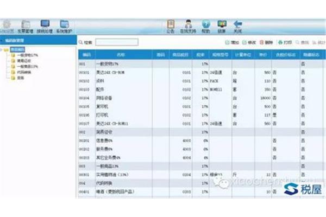This screenshot has height=217, width=326.
Task: Click the 计量单位 column header
Action: click(243, 55)
